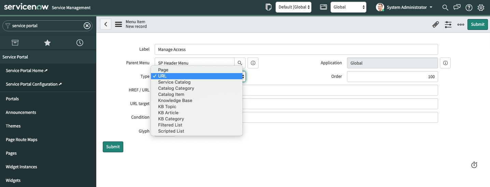Screen dimensions: 490x187
Task: Choose Knowledge Base type option
Action: pos(197,100)
